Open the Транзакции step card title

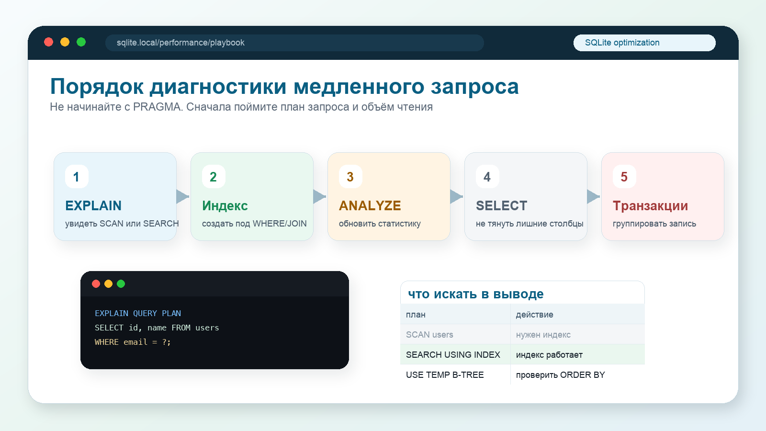point(650,205)
